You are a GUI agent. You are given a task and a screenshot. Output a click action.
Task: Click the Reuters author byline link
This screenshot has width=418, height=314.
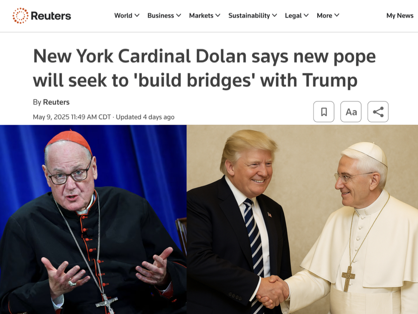pos(56,102)
